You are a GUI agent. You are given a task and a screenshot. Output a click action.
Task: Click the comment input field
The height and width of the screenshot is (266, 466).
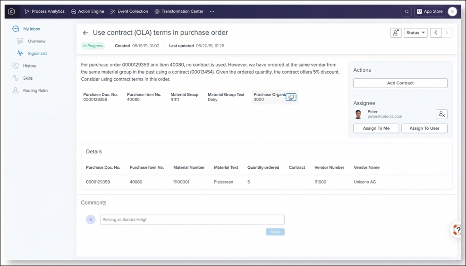click(192, 220)
